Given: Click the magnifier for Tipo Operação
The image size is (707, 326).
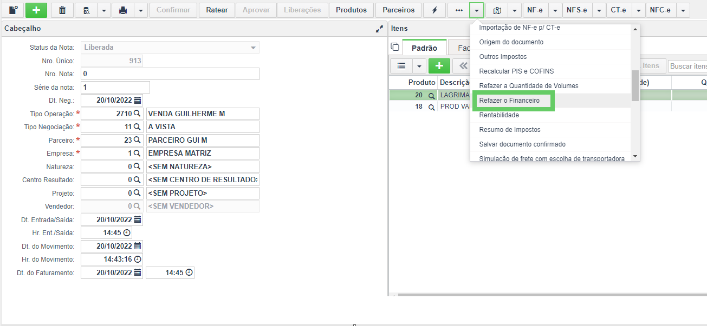Looking at the screenshot, I should coord(137,114).
